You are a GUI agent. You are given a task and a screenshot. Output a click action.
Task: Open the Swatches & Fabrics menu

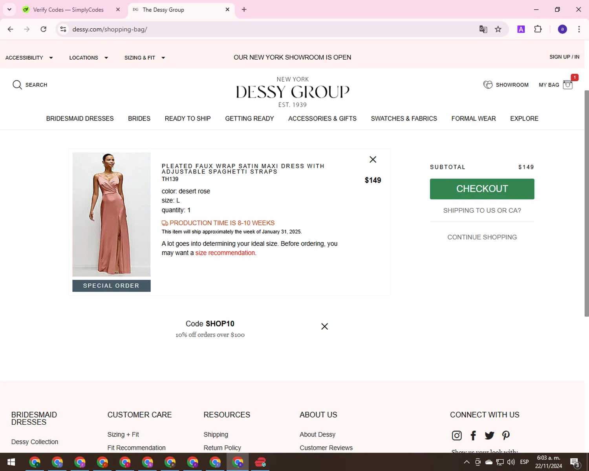[x=404, y=119]
